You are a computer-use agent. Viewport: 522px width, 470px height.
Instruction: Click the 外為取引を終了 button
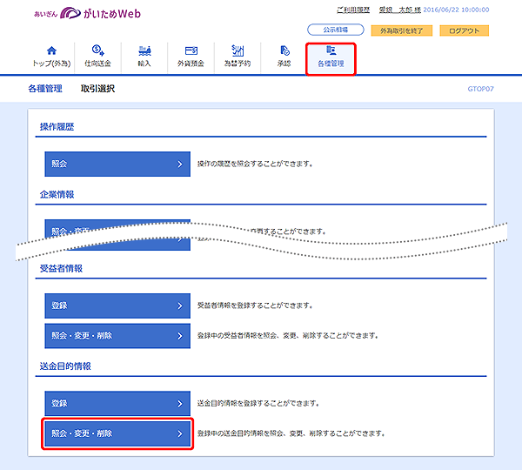(x=401, y=30)
